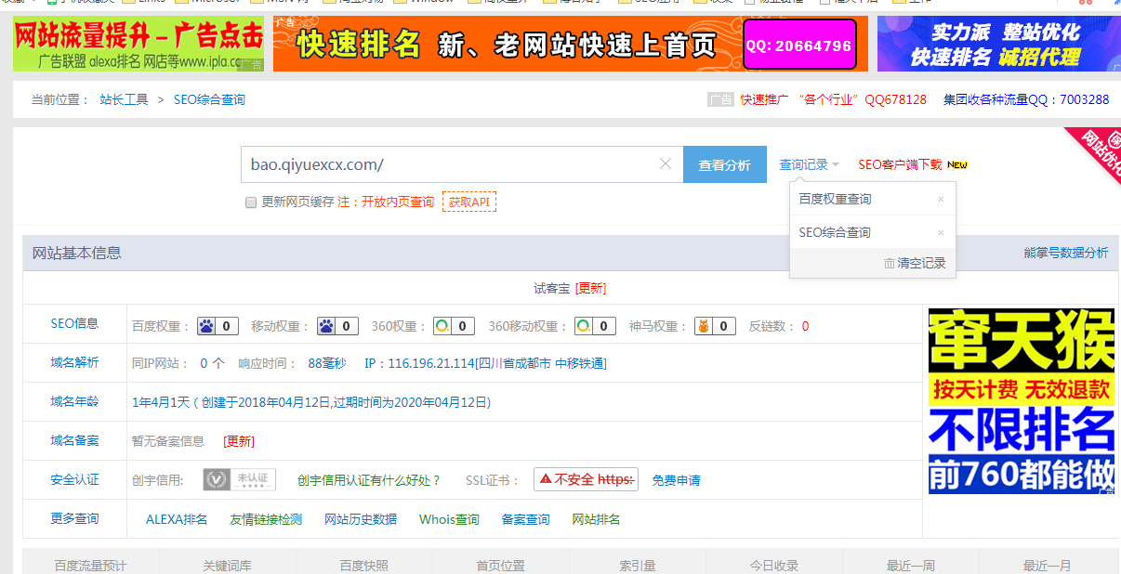1121x574 pixels.
Task: Expand the 查询记录 dropdown
Action: tap(809, 164)
